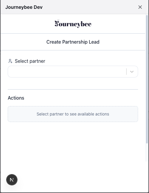
Task: Click the "Select partner to see available actions" text
Action: coord(73,114)
